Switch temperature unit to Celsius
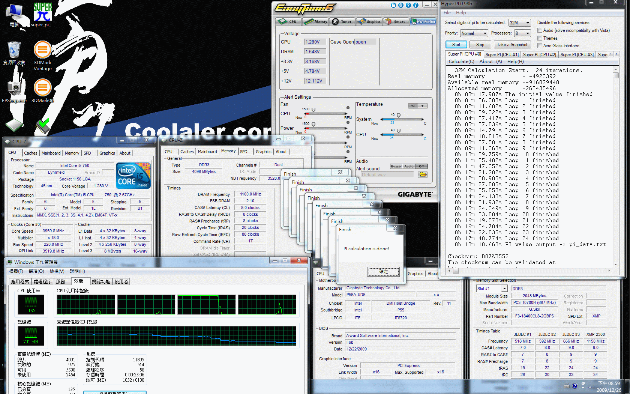Image resolution: width=630 pixels, height=394 pixels. click(x=413, y=106)
